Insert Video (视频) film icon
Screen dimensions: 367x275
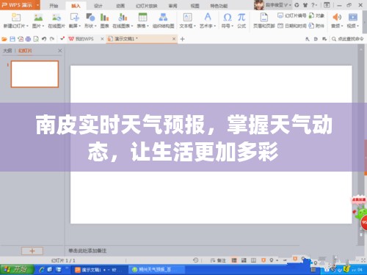point(352,18)
